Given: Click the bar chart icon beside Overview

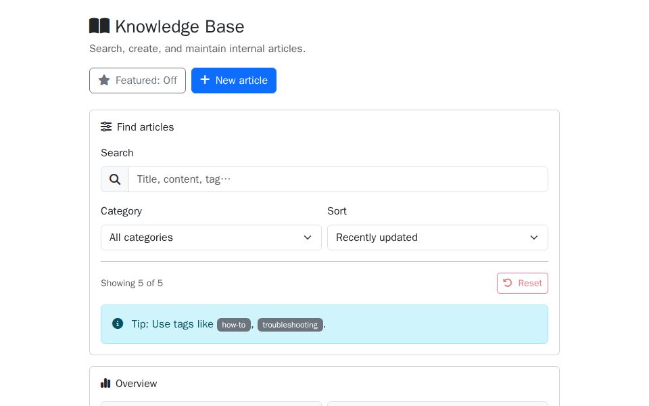Looking at the screenshot, I should [106, 383].
